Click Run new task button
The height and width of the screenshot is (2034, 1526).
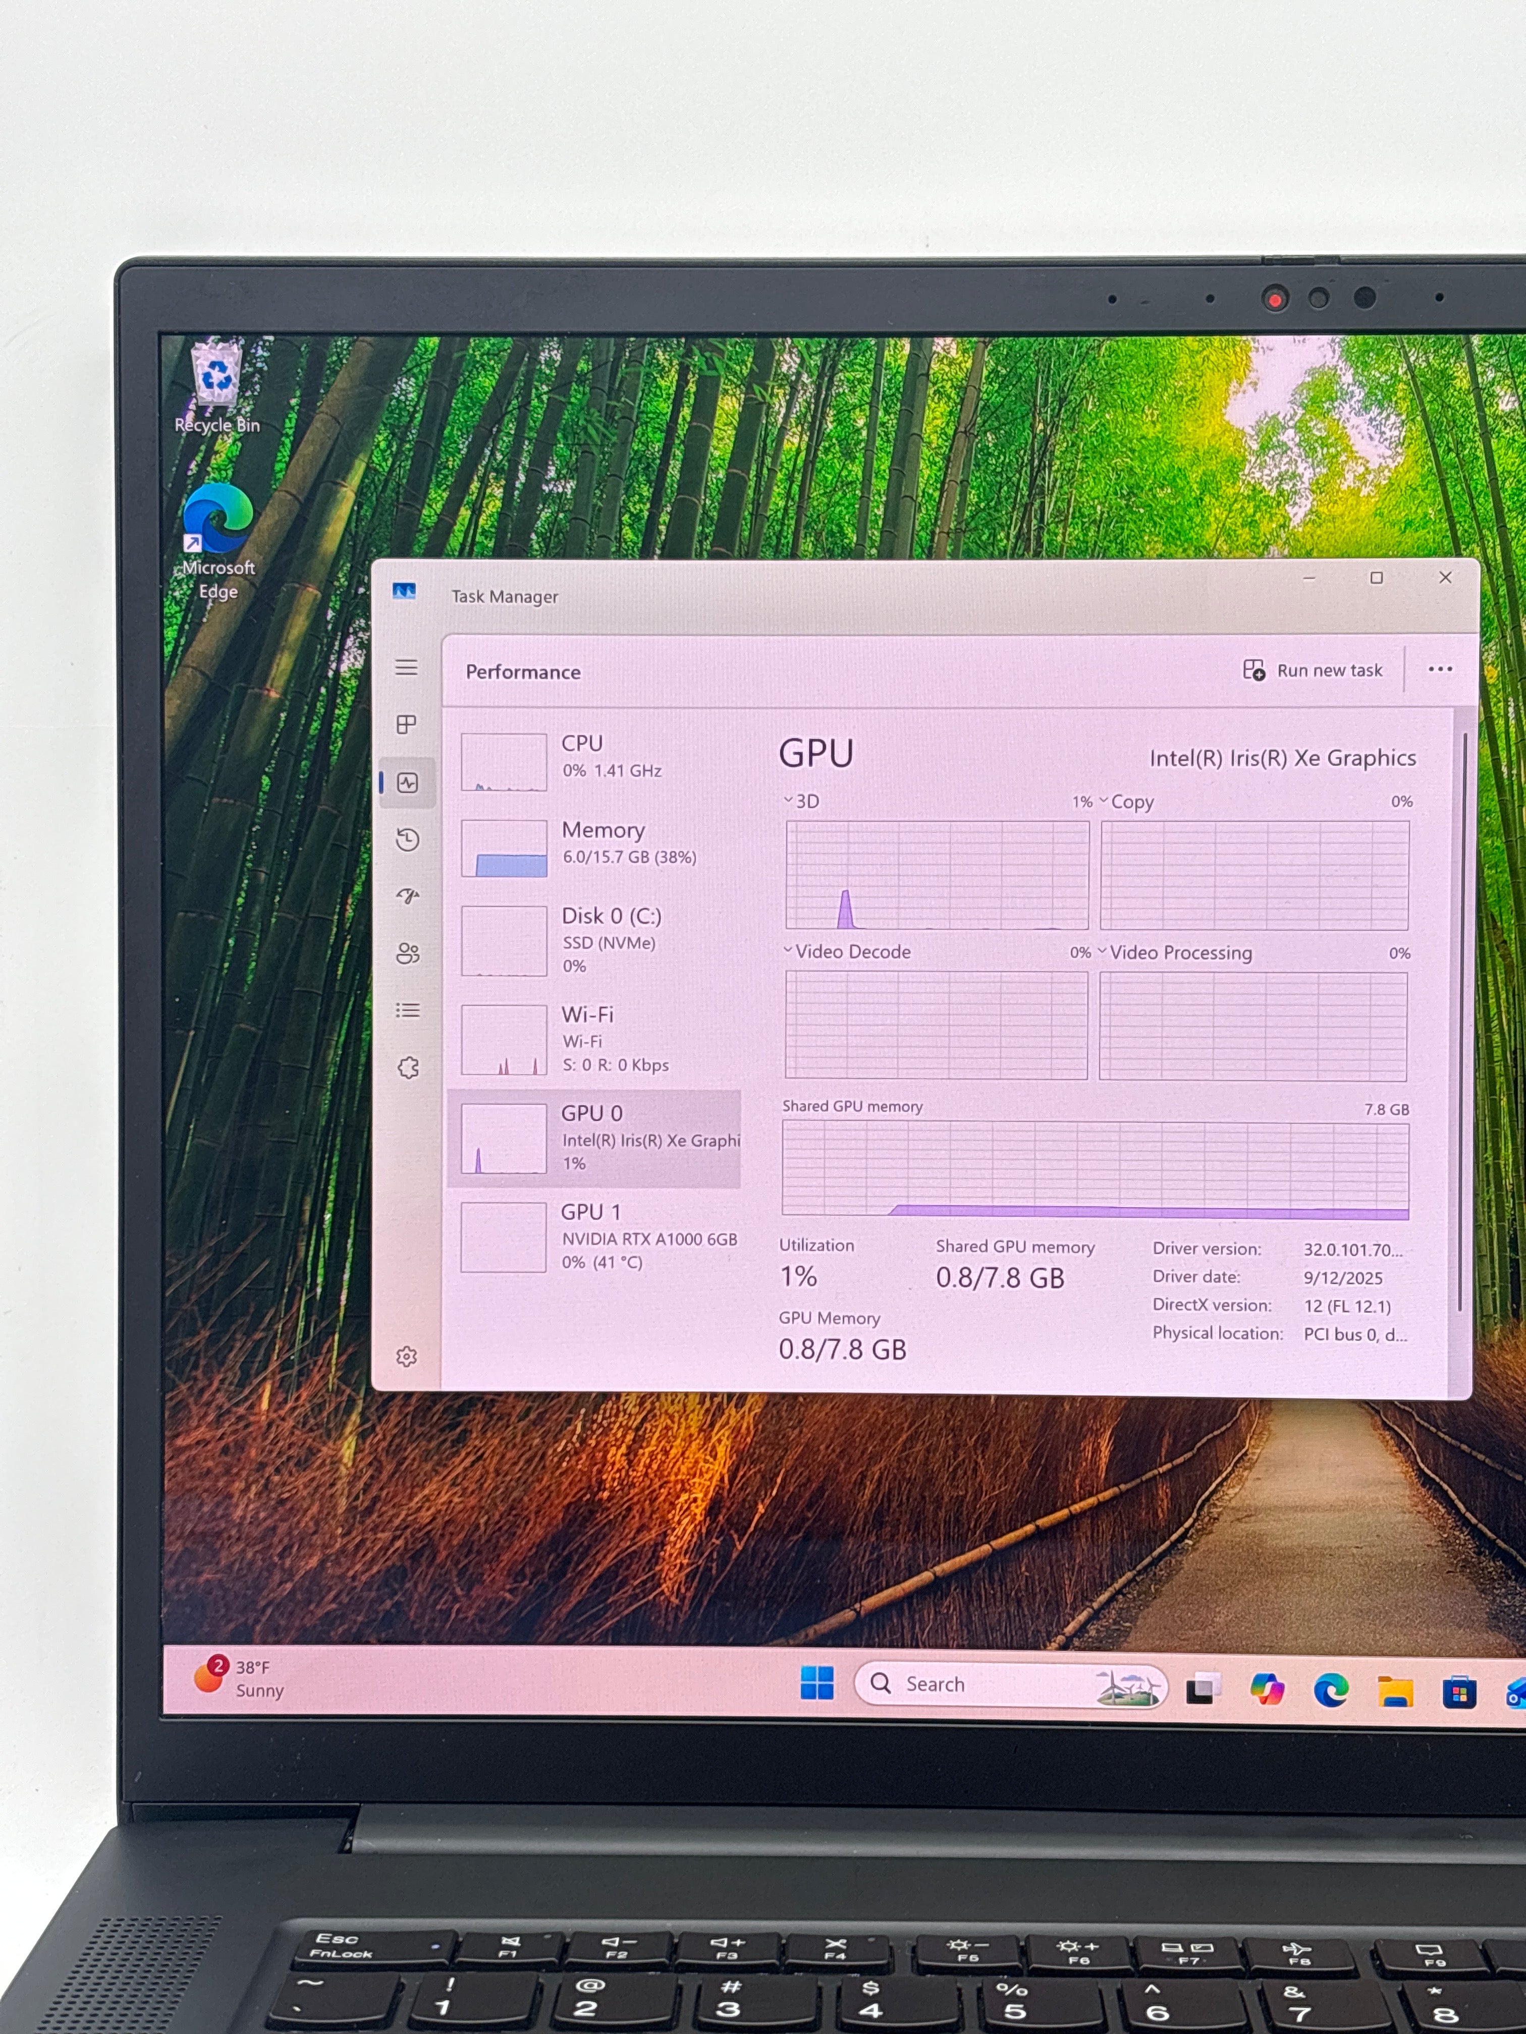coord(1313,670)
